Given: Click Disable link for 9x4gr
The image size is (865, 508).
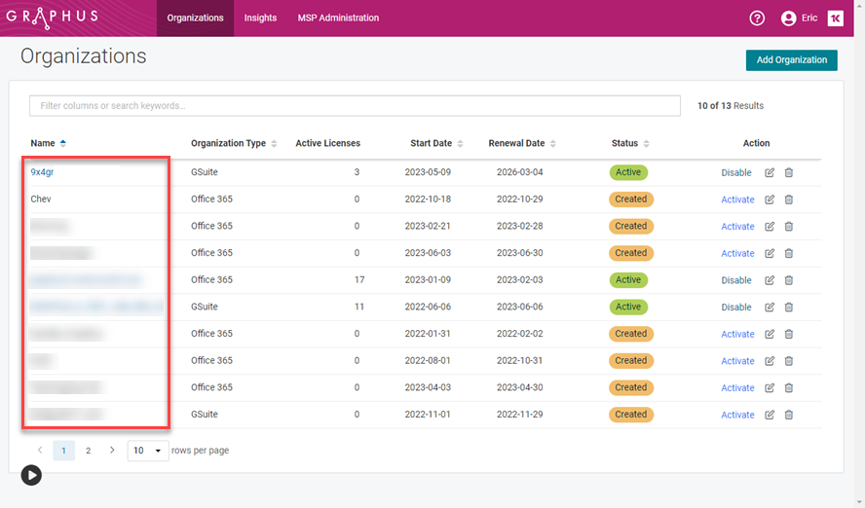Looking at the screenshot, I should (x=736, y=173).
